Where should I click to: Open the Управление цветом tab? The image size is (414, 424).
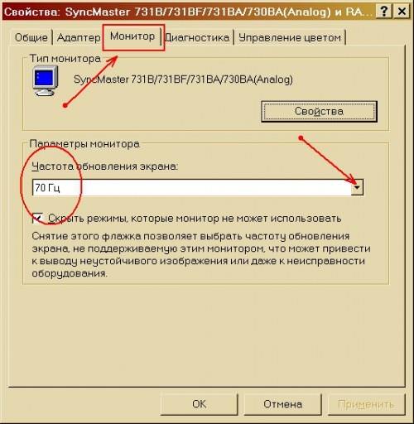point(290,37)
